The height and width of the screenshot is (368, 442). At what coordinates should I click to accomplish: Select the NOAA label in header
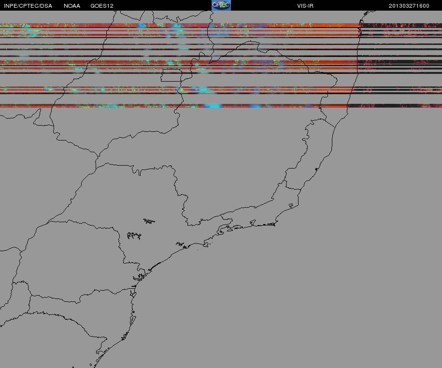(72, 6)
